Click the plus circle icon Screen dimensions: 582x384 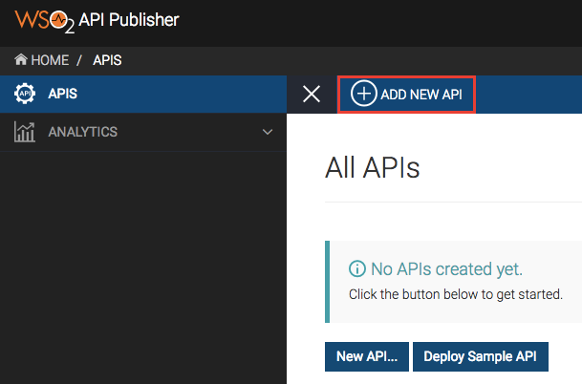click(x=364, y=94)
